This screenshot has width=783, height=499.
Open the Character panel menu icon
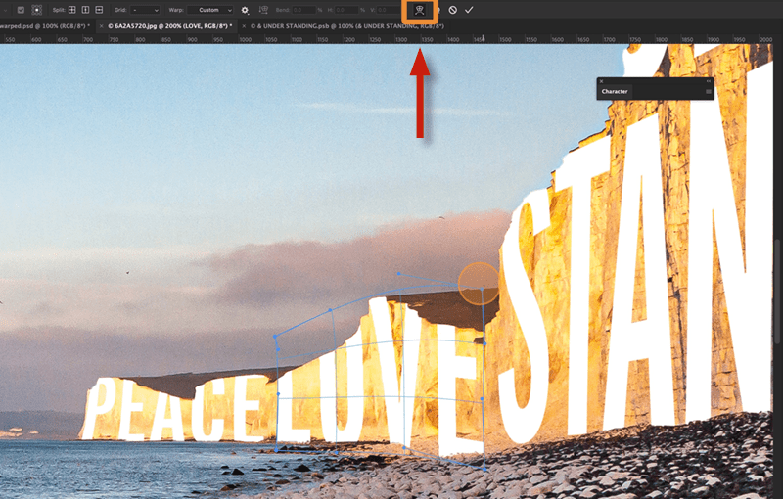click(708, 92)
